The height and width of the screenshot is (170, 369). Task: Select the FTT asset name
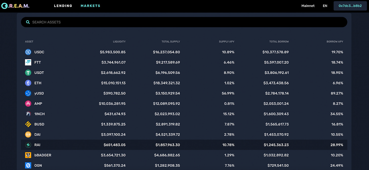[38, 62]
